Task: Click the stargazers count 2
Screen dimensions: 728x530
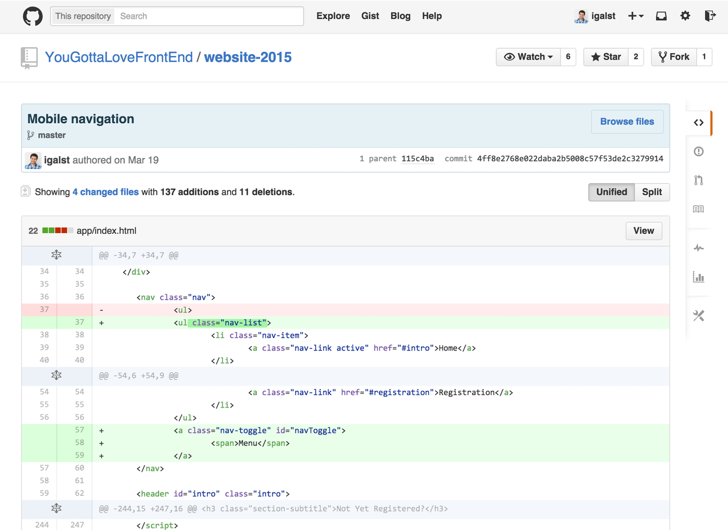Action: pyautogui.click(x=636, y=57)
